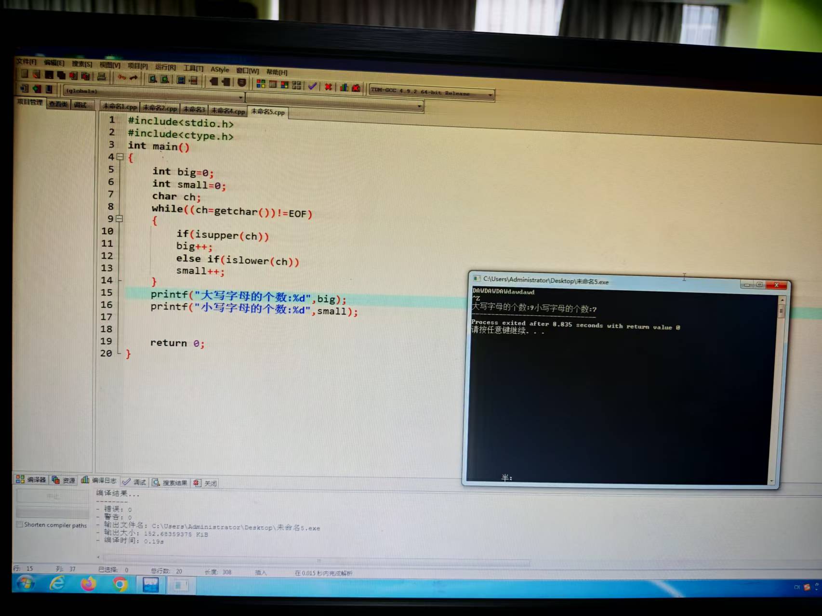Collapse the while block fold on line 9
822x616 pixels.
(x=119, y=219)
